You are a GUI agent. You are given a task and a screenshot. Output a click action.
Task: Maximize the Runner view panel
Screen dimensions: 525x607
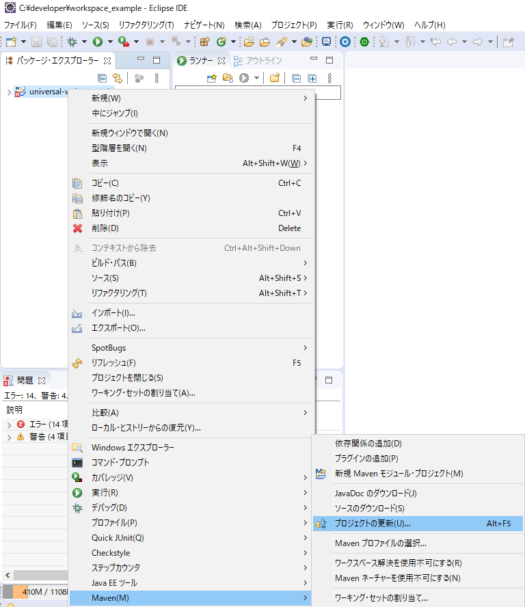[x=329, y=60]
